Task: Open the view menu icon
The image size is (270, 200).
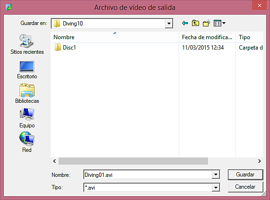Action: 218,23
